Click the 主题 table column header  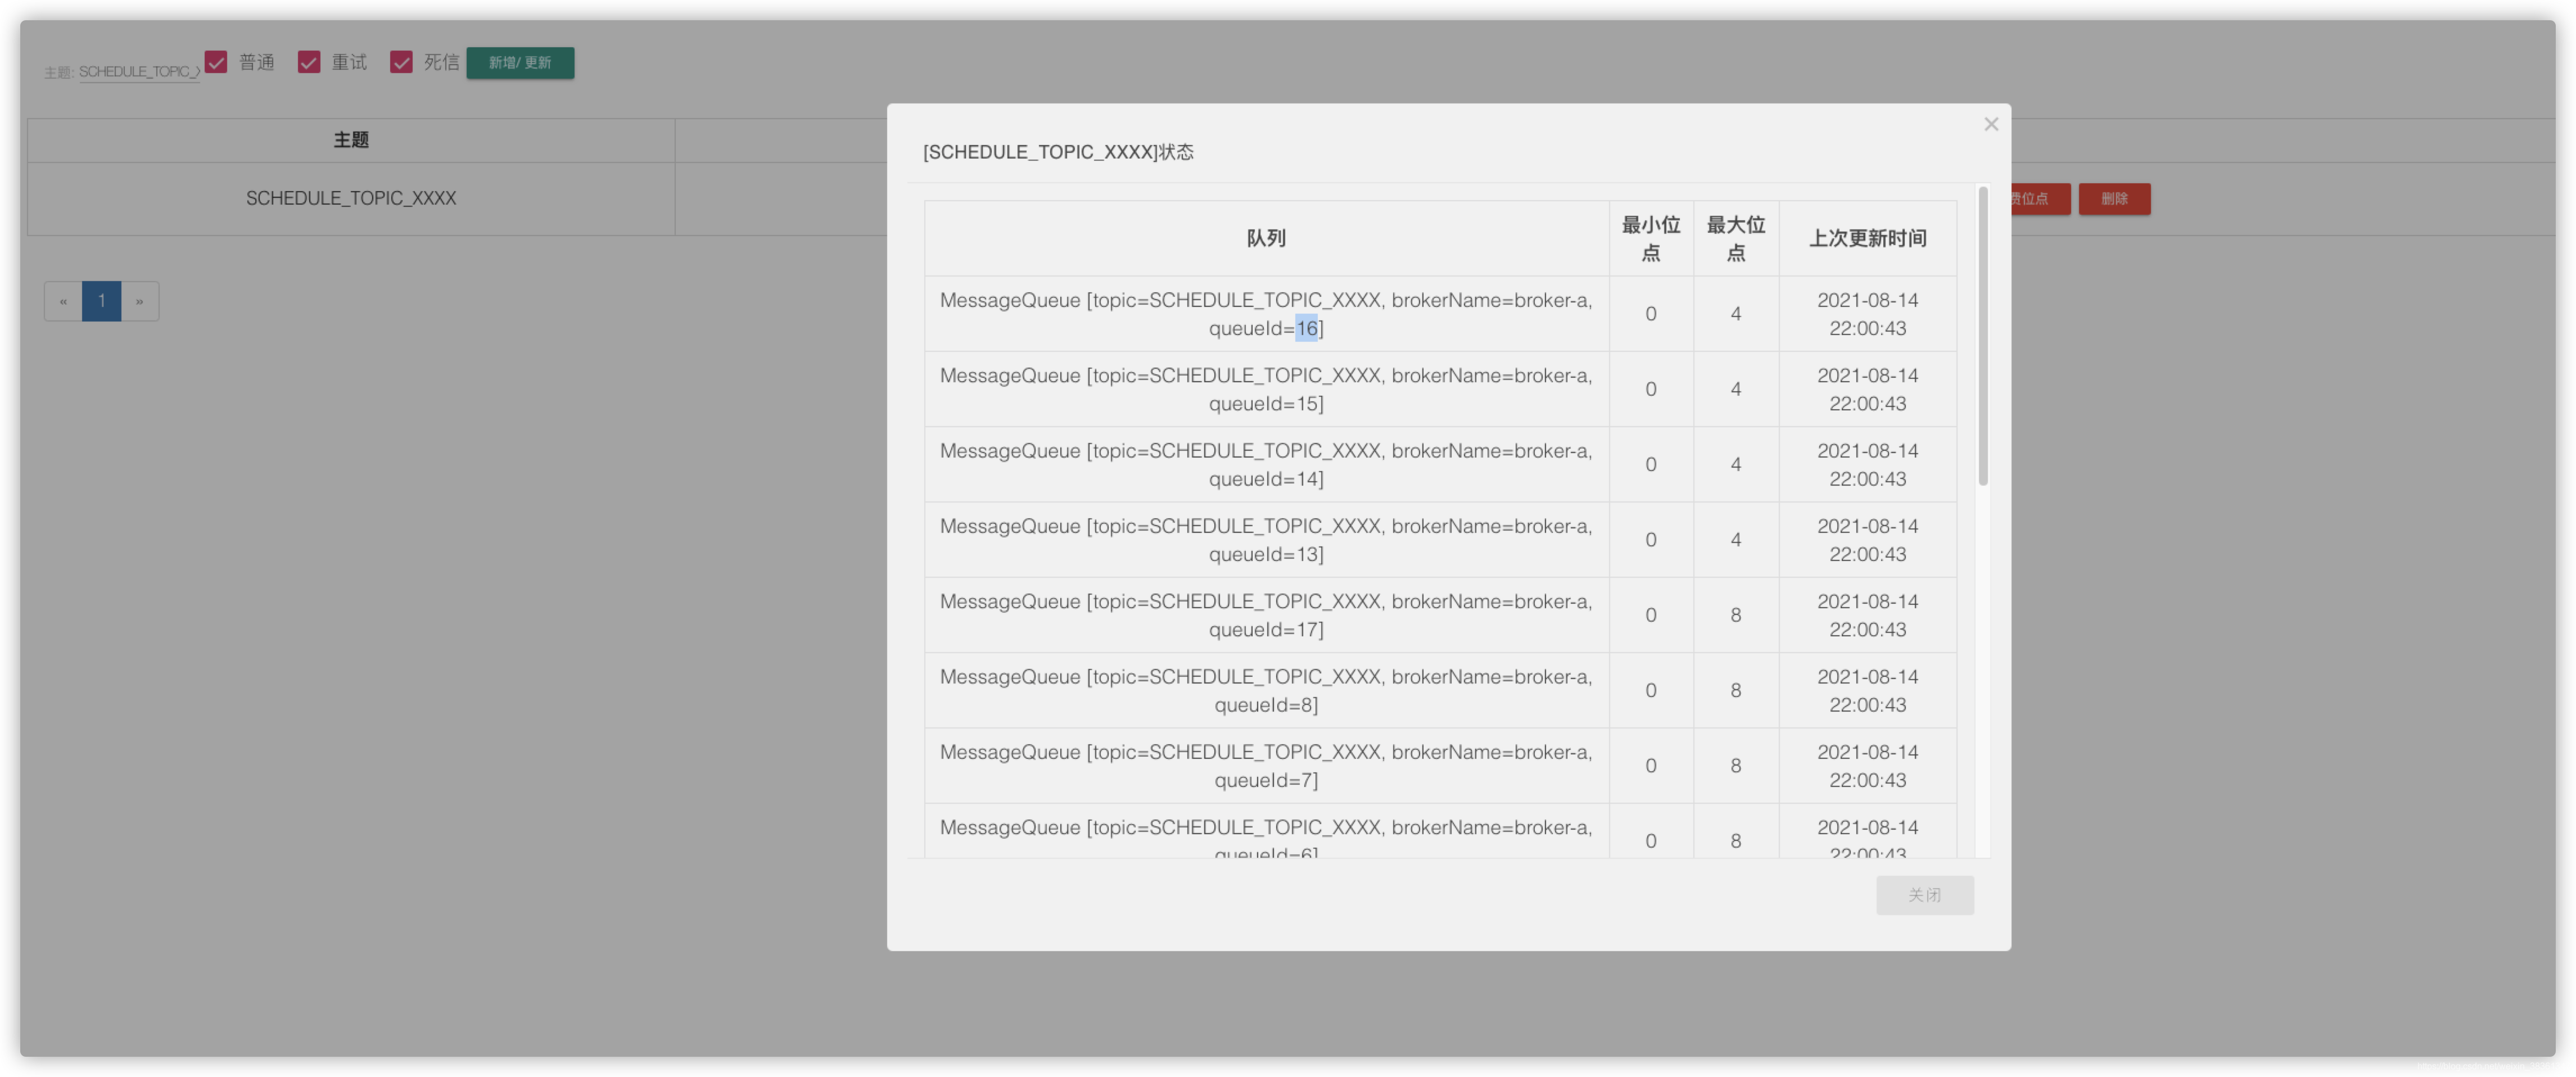tap(351, 140)
